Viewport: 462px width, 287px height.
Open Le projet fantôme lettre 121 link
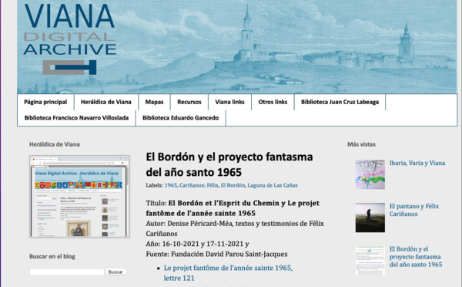(229, 273)
